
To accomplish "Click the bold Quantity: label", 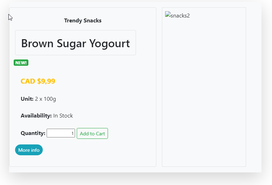I will 33,133.
